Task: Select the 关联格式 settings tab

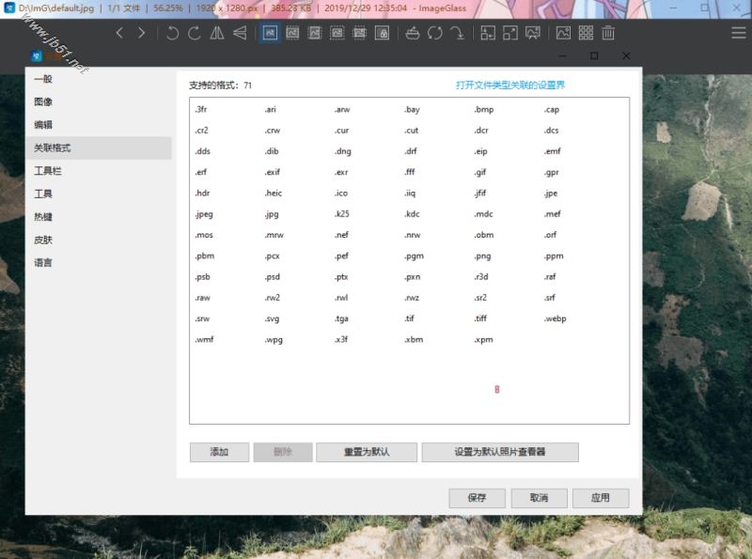Action: click(99, 148)
